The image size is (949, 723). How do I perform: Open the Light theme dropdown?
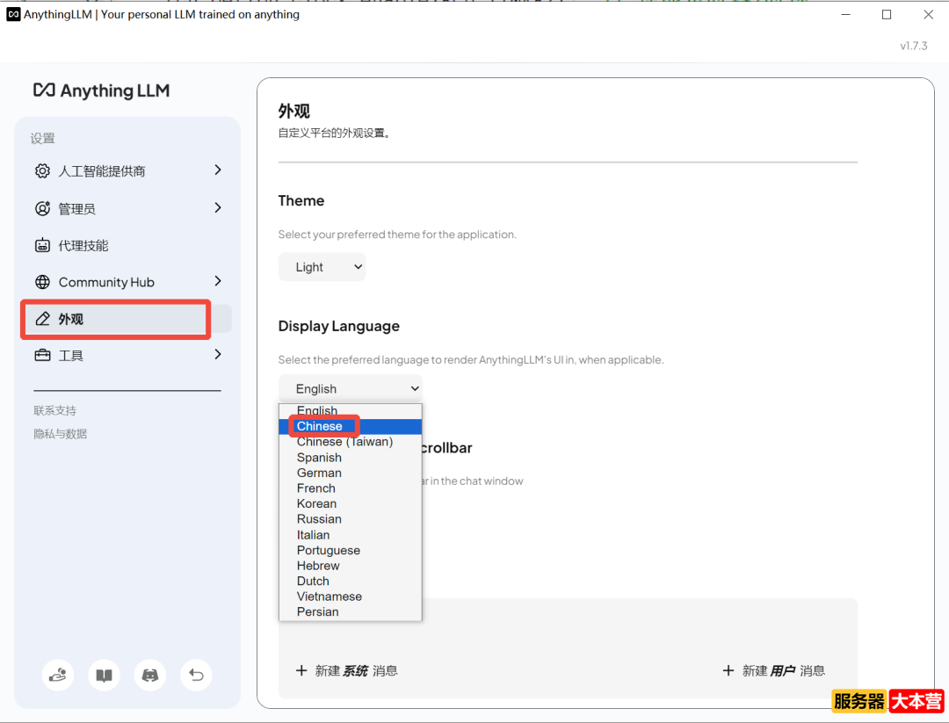(x=322, y=267)
